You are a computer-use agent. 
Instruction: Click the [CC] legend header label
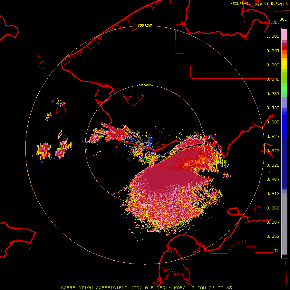coord(275,22)
